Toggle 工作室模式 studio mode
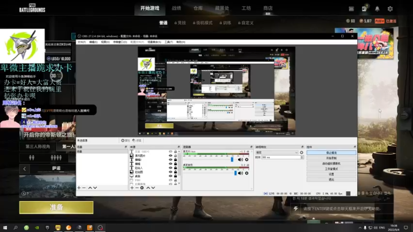 (331, 169)
